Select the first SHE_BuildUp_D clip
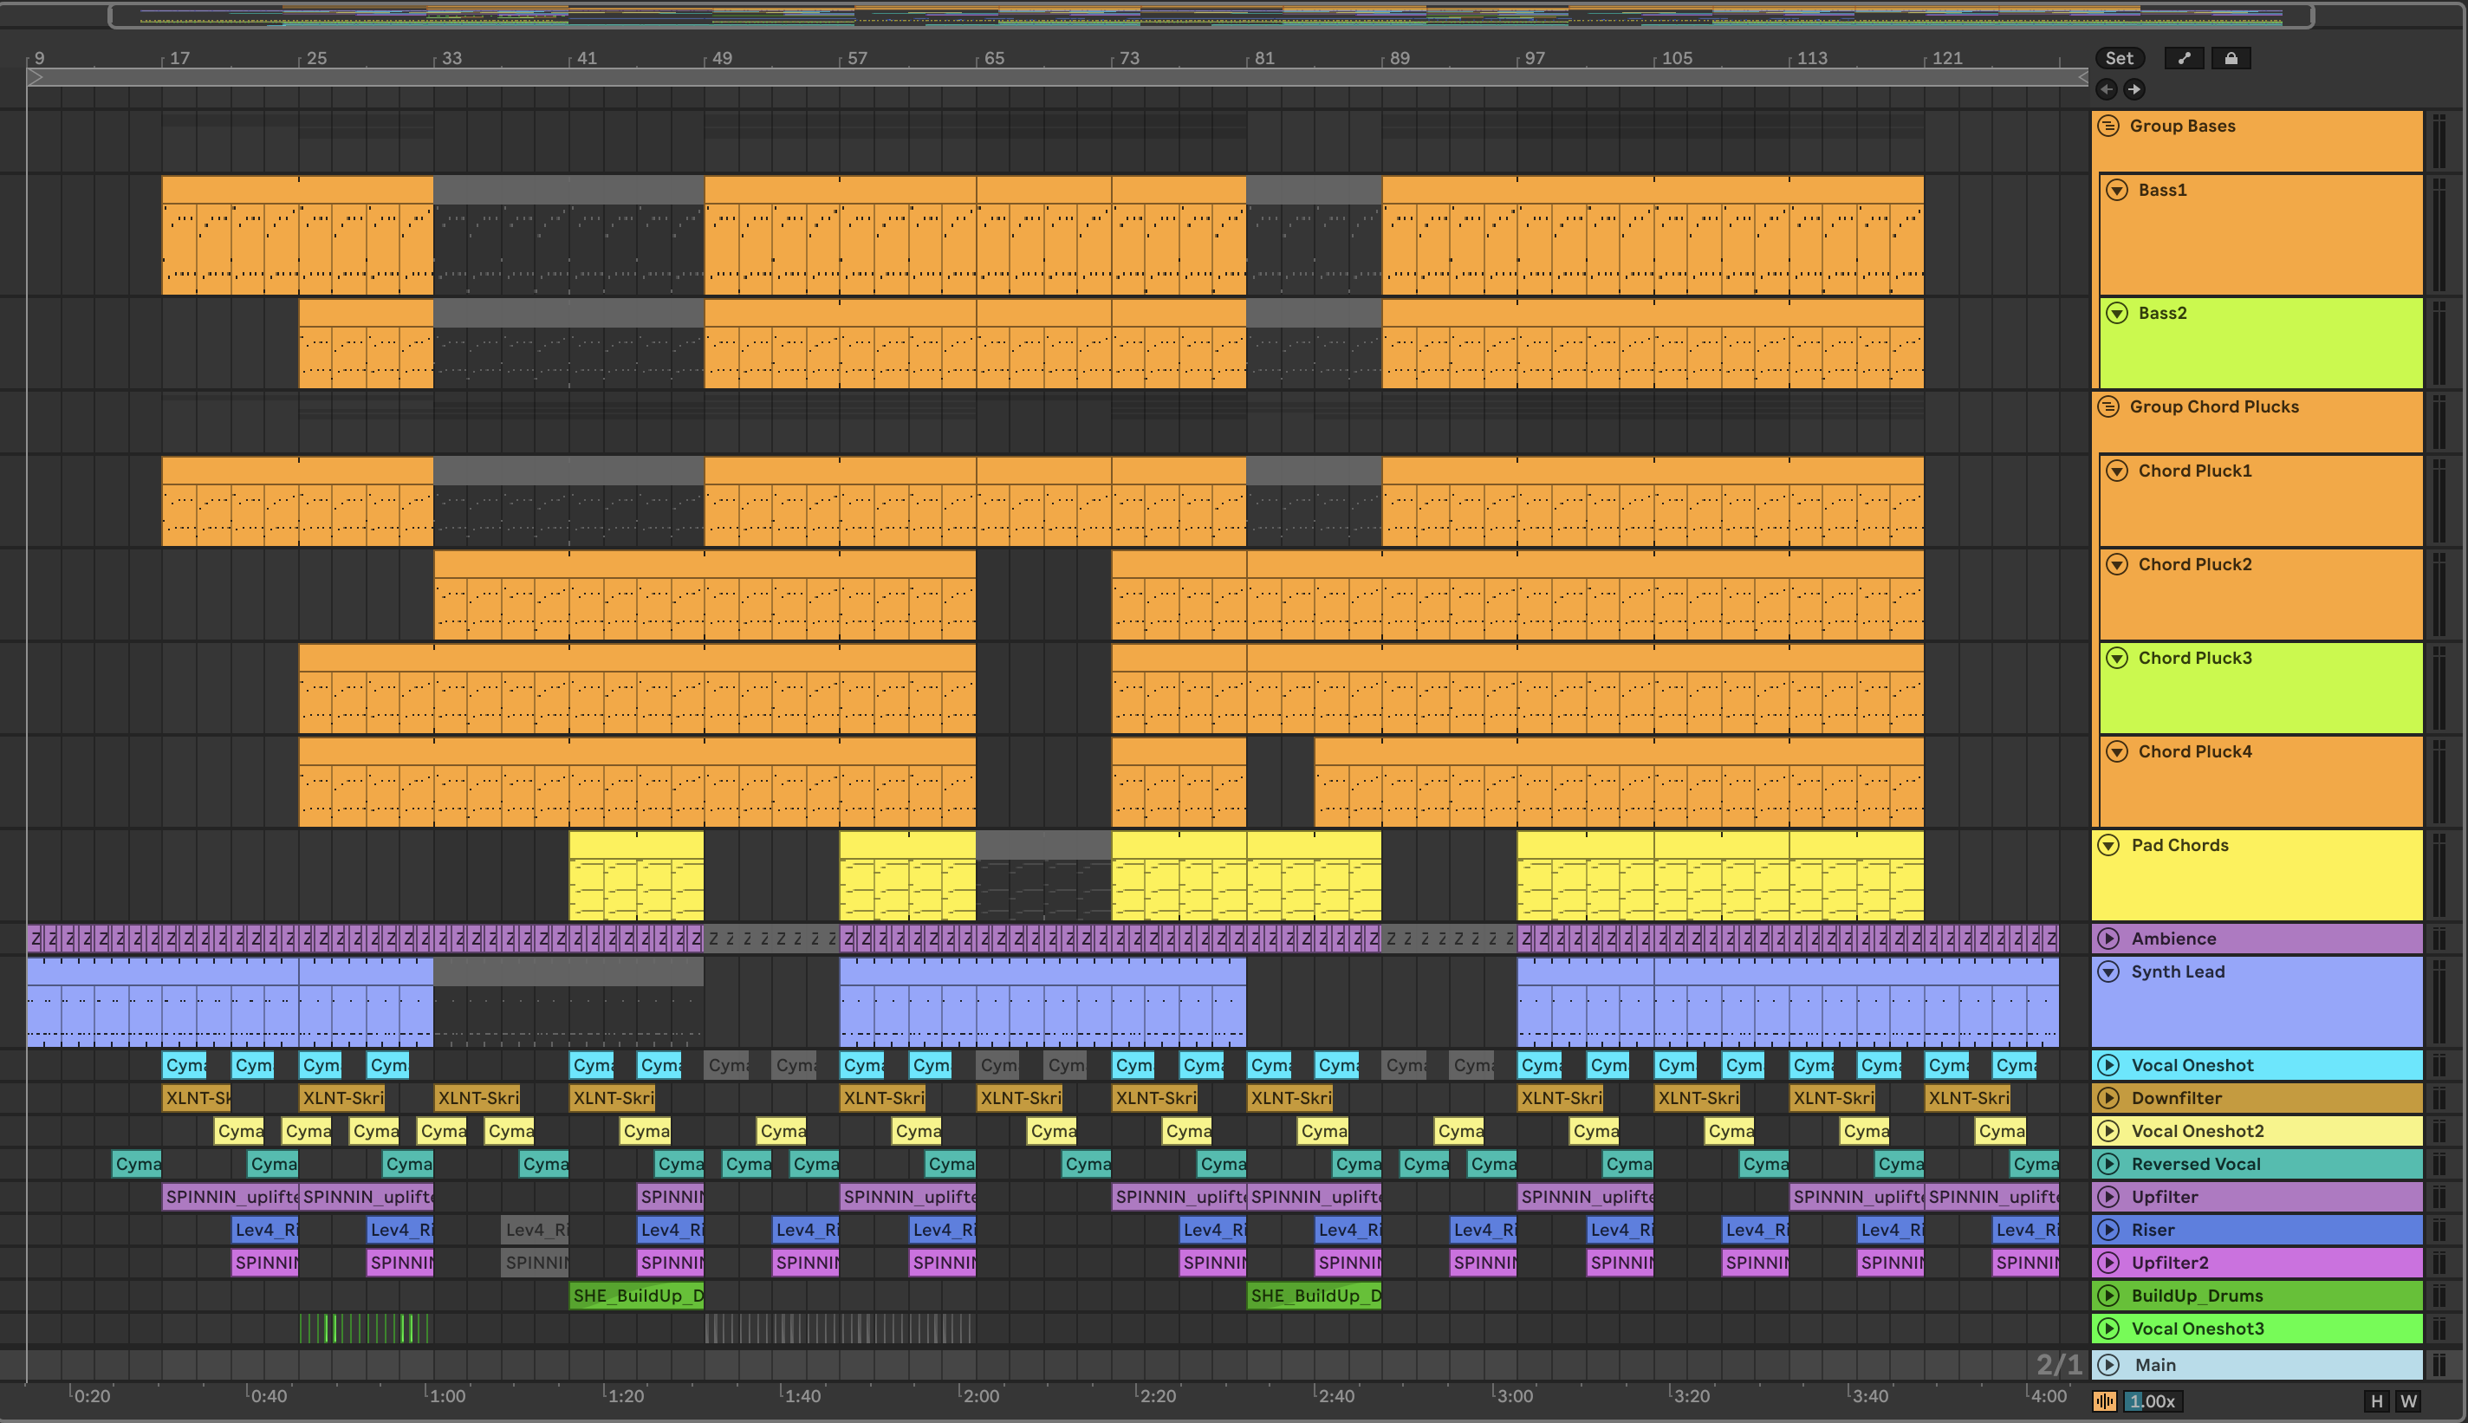 point(635,1296)
